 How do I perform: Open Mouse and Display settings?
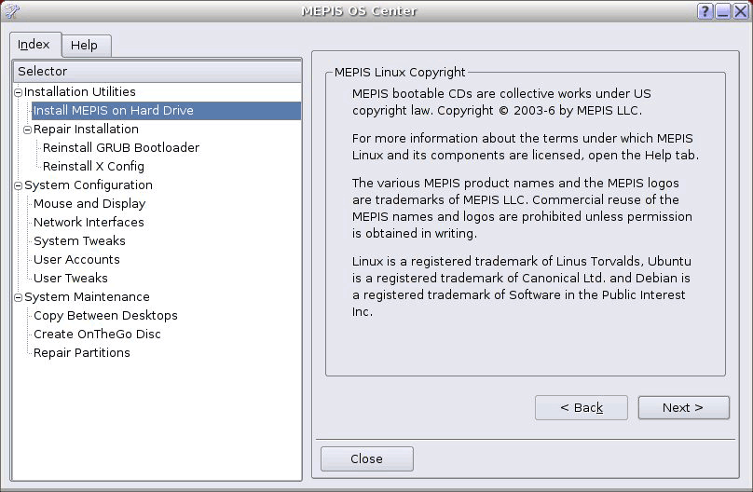(x=89, y=203)
